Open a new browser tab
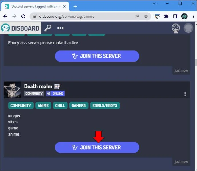197x171 pixels. tap(75, 6)
